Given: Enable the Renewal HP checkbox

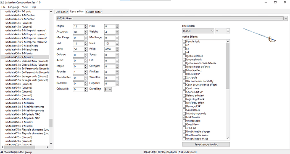Looking at the screenshot, I should point(184,74).
